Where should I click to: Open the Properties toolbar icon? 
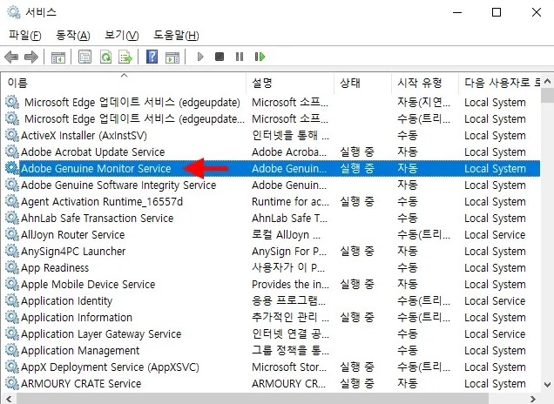tap(84, 57)
